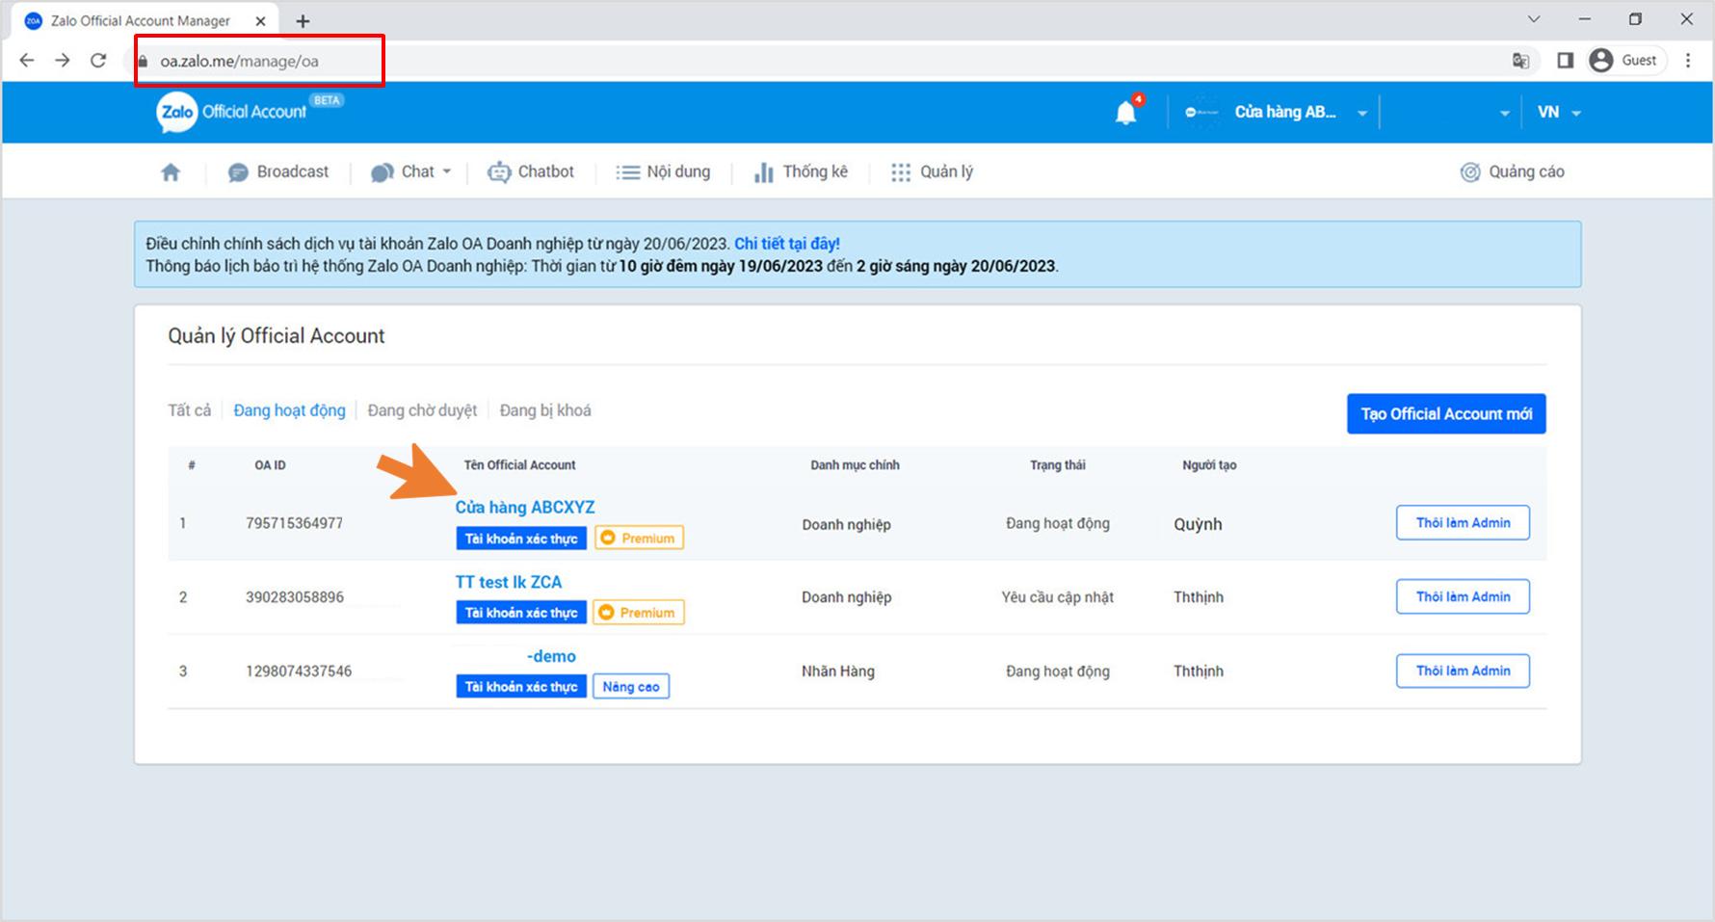The width and height of the screenshot is (1715, 922).
Task: Click browser forward arrow
Action: tap(63, 61)
